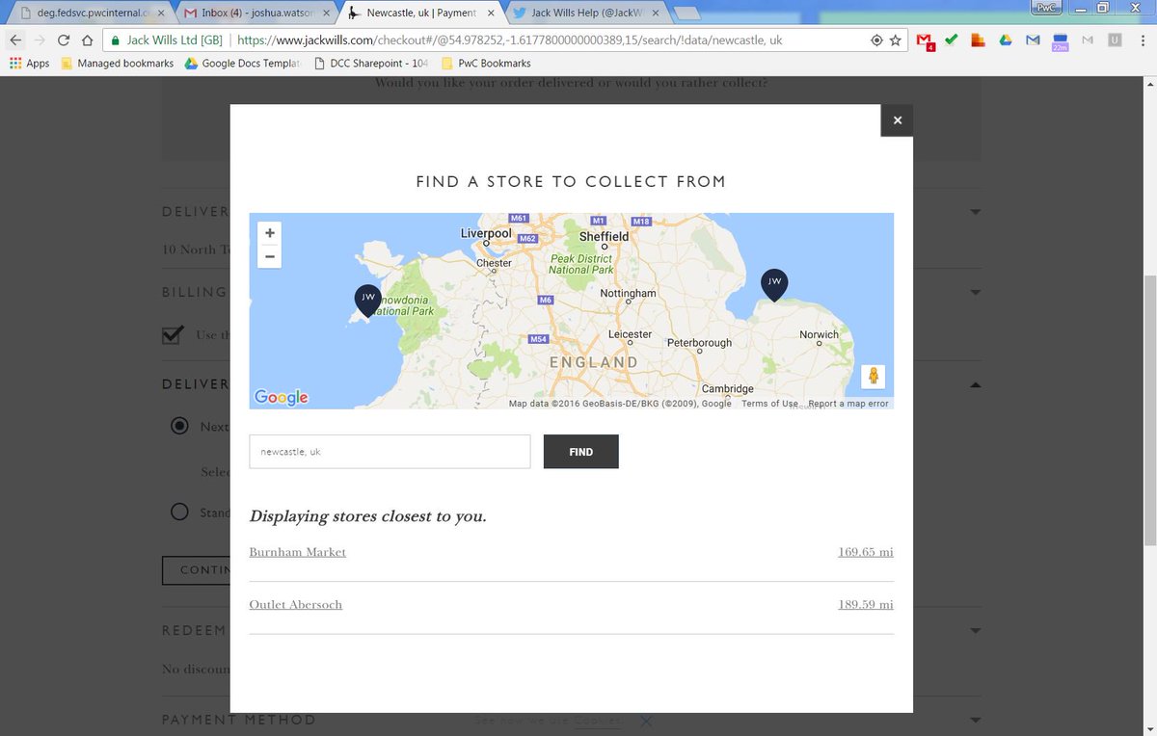This screenshot has height=736, width=1157.
Task: Reload the current page
Action: [64, 40]
